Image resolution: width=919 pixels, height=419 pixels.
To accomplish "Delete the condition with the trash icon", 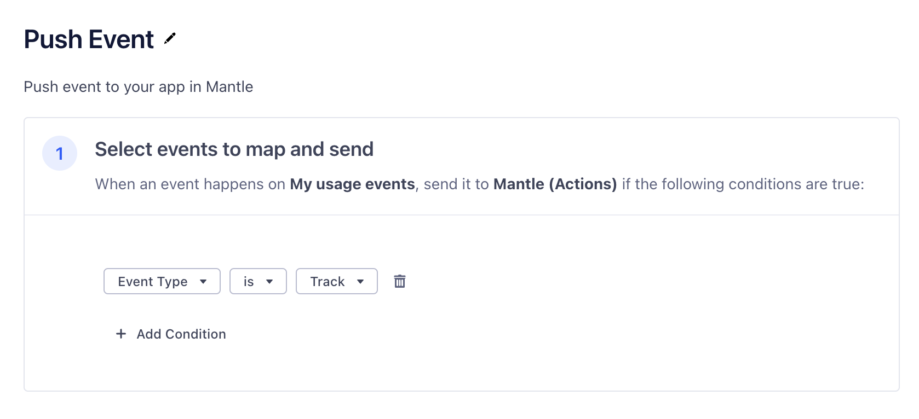I will coord(400,281).
